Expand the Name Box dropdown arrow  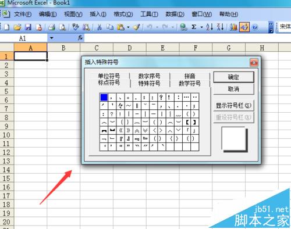[x=51, y=38]
